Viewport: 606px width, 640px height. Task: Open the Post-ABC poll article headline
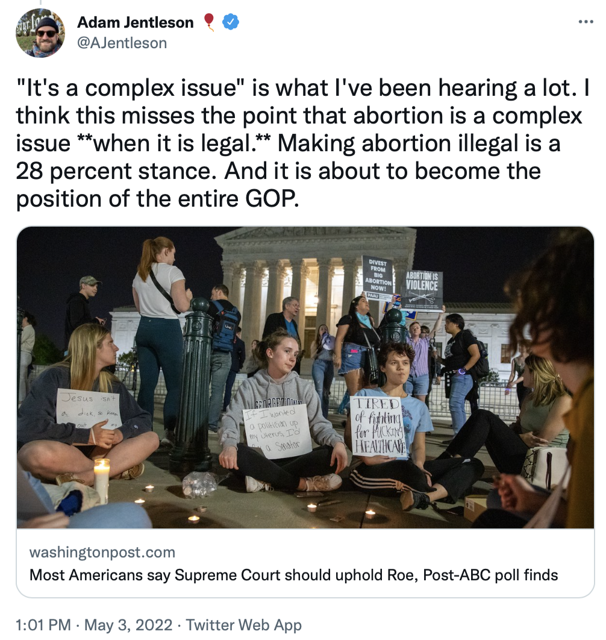pyautogui.click(x=294, y=575)
